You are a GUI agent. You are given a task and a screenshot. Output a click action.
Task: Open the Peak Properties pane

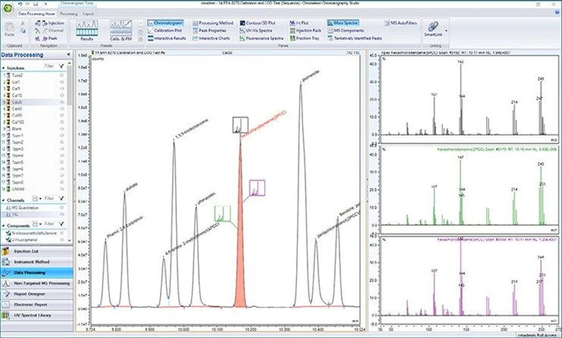(x=210, y=30)
